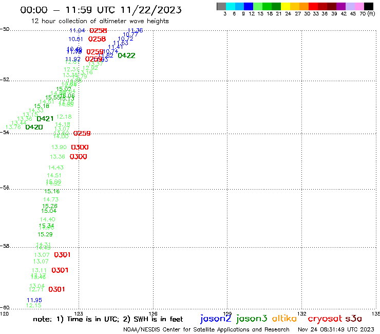
Task: Click the subtitle '12 hour collection of altimeter wave heights'
Action: [100, 21]
